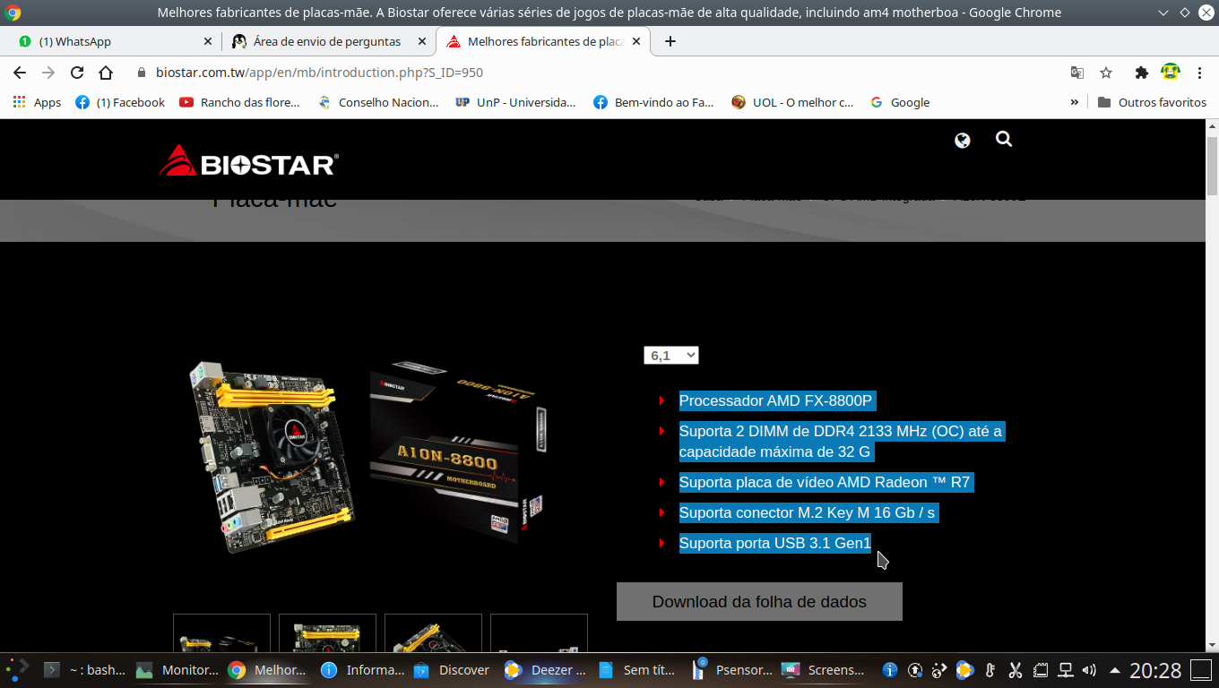Open the Biostar site search magnifier

(1004, 139)
